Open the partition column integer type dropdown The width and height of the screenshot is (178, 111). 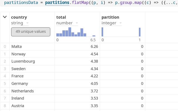(120, 23)
